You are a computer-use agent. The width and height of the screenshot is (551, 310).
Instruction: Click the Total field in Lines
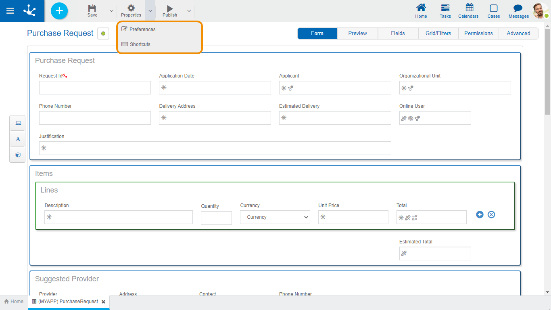click(432, 217)
